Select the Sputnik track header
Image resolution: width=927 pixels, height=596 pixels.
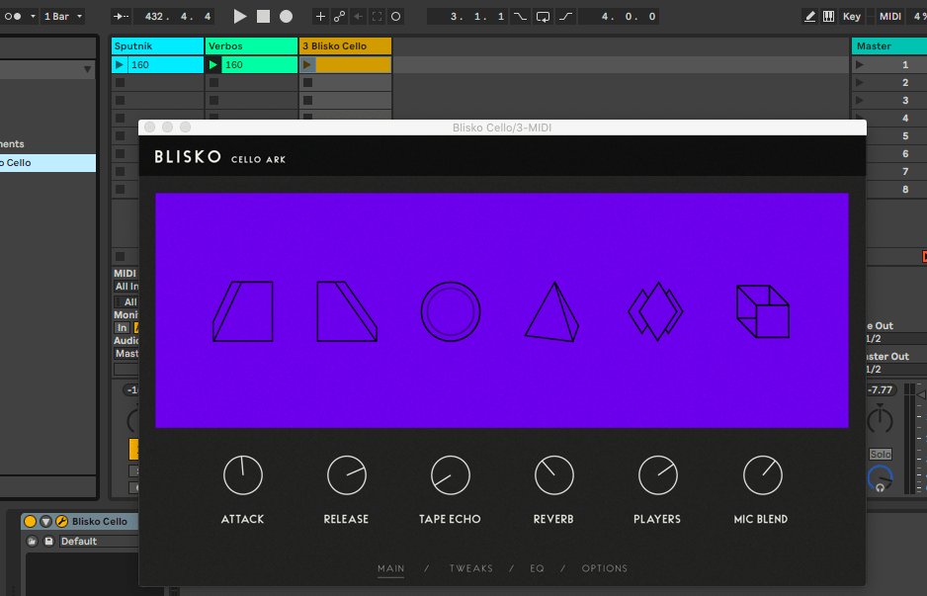tap(157, 46)
